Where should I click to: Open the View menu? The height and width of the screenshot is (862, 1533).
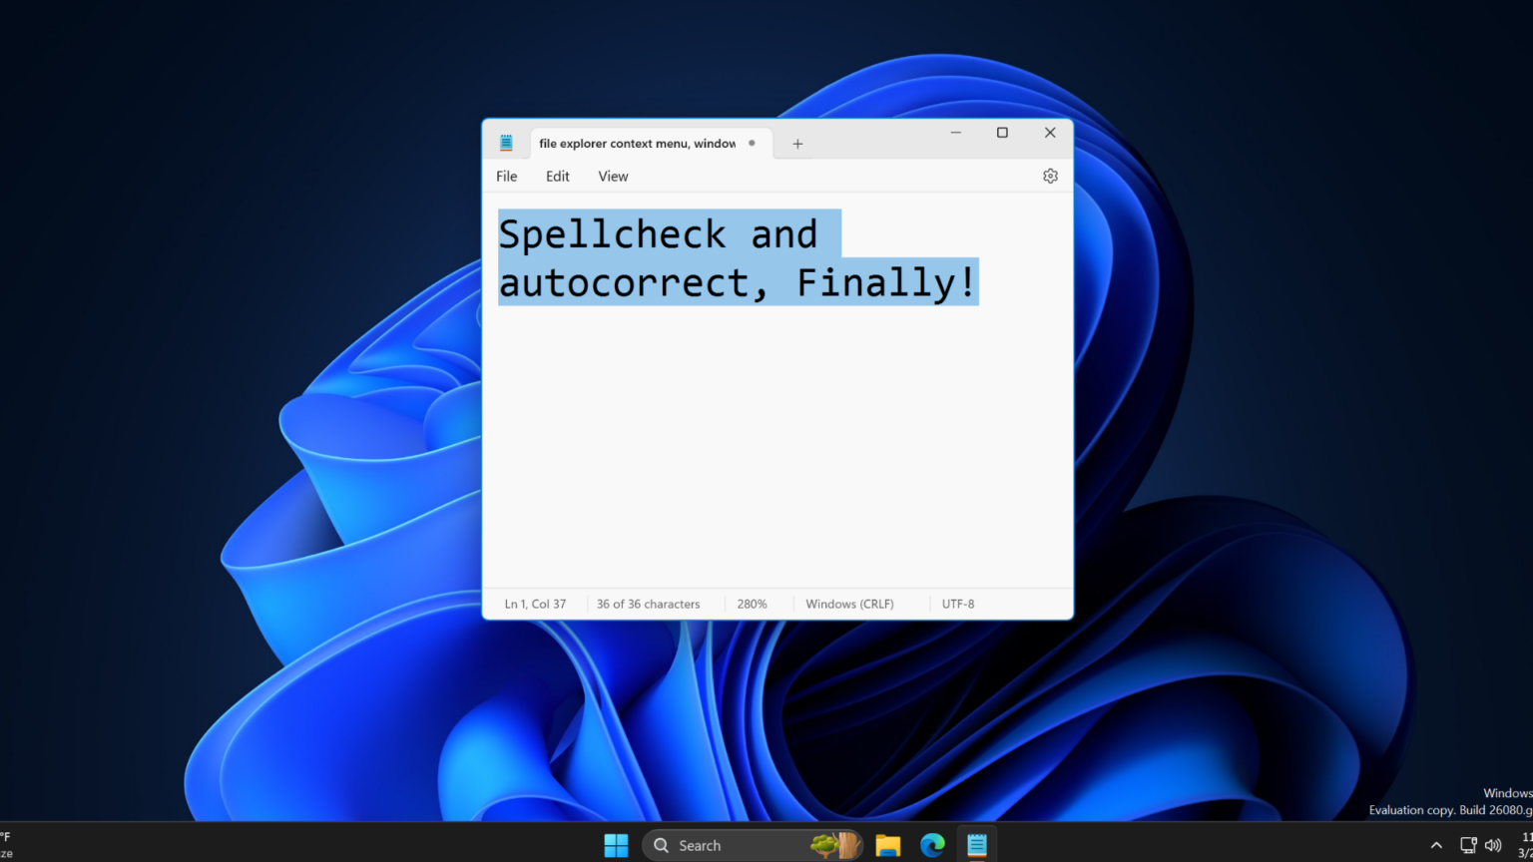[613, 176]
